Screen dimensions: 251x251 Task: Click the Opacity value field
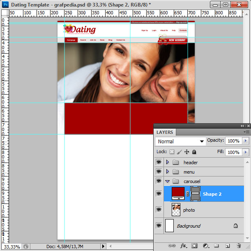[x=233, y=141]
